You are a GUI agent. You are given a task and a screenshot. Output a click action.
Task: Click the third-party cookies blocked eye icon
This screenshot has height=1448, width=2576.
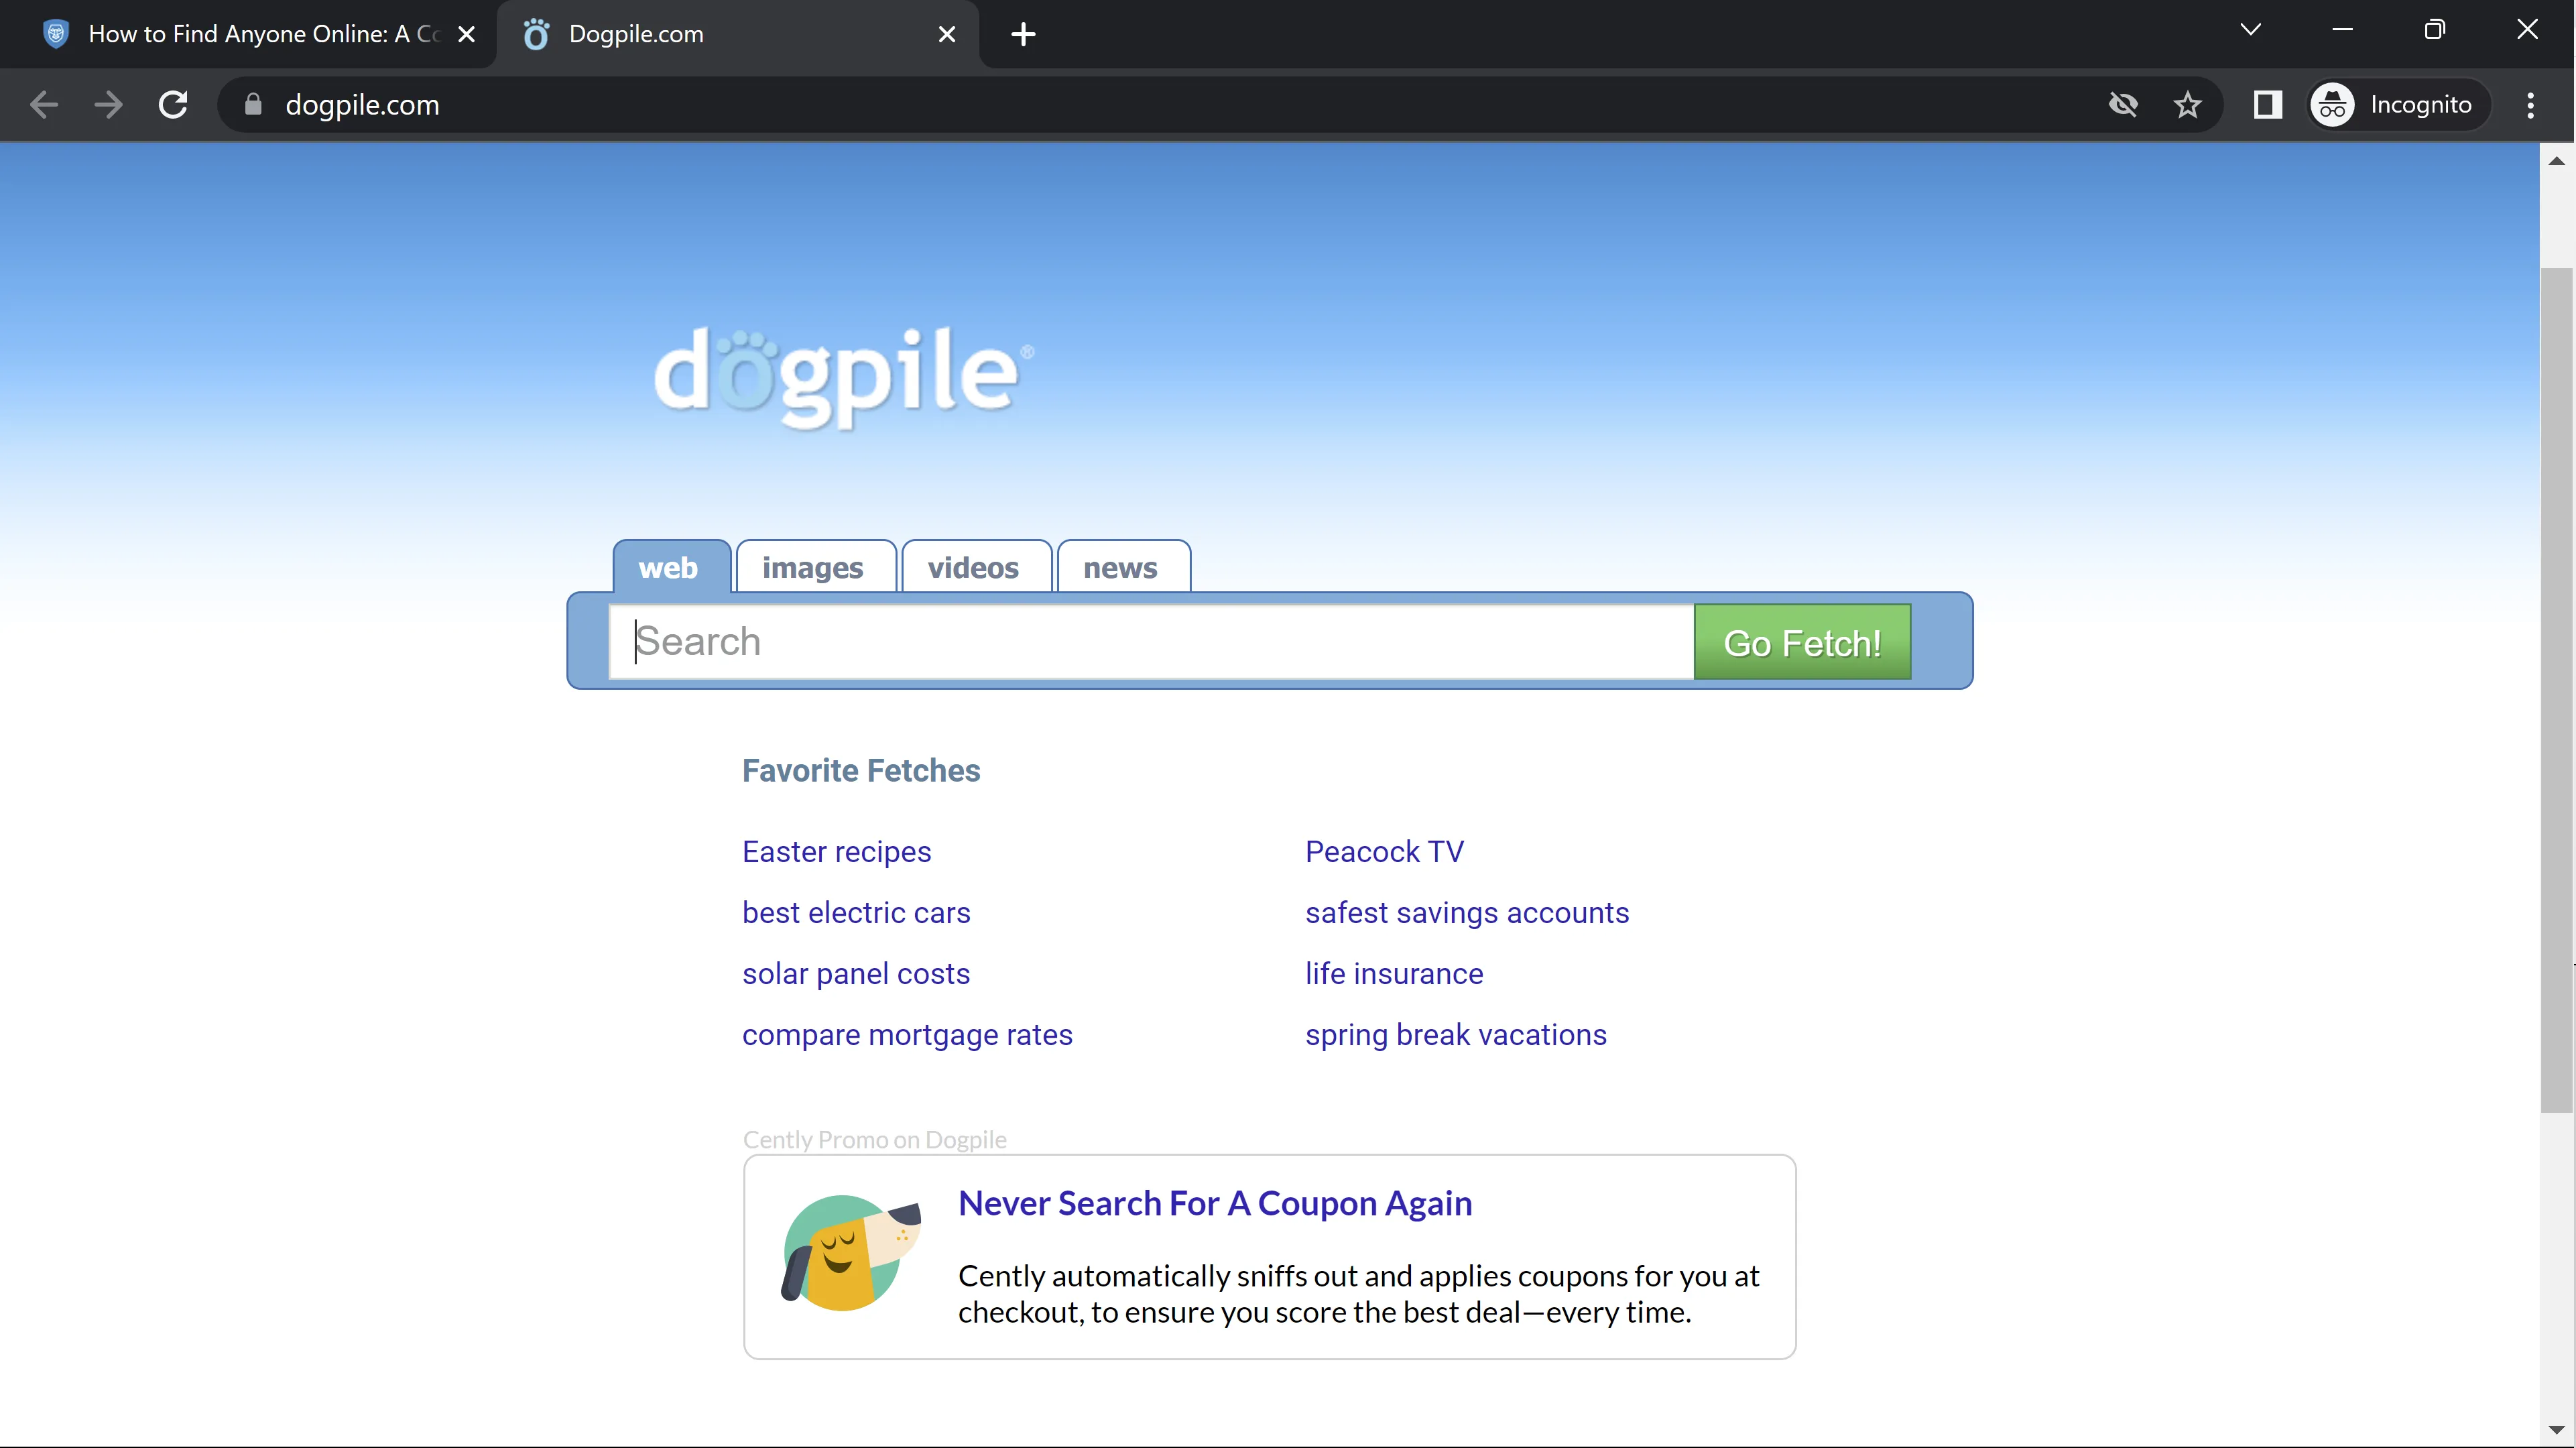(x=2122, y=105)
